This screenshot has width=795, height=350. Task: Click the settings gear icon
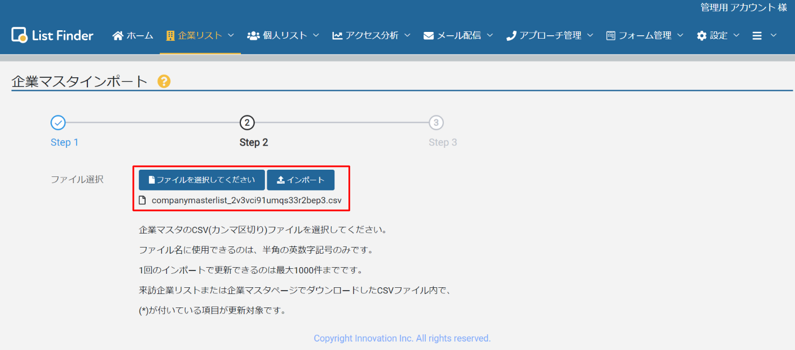click(701, 36)
